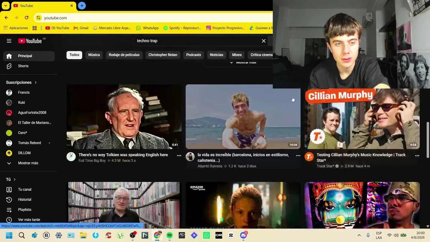Open the Proyecto Progresivo bookmark

[x=225, y=28]
